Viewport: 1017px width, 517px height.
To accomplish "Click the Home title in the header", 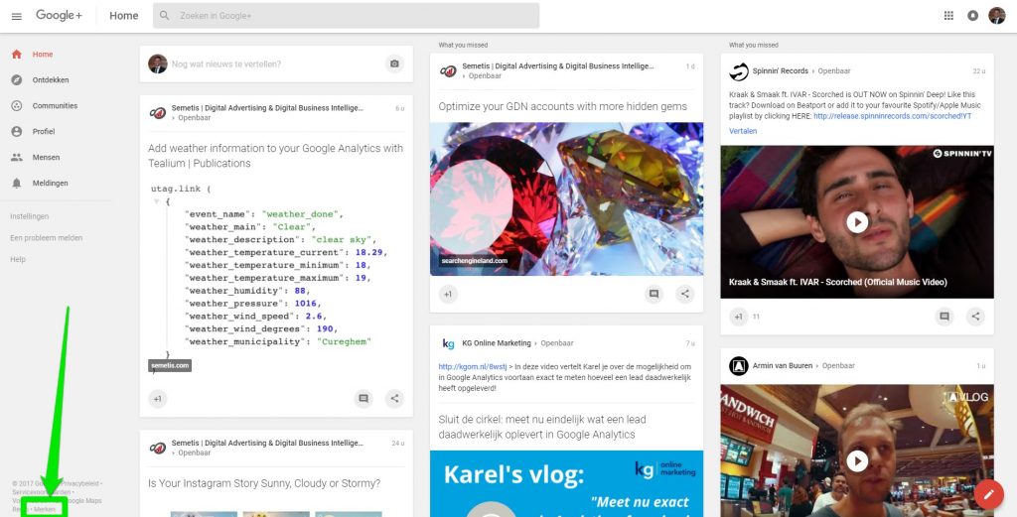I will click(124, 16).
